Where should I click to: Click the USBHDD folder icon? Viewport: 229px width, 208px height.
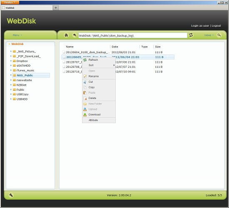click(14, 99)
